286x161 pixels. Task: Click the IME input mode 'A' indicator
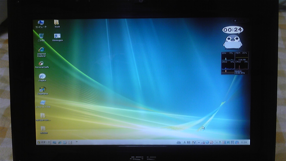(x=184, y=142)
